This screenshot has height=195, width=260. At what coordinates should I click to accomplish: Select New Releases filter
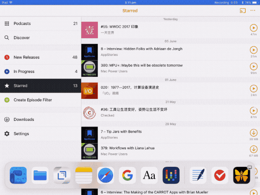[40, 57]
